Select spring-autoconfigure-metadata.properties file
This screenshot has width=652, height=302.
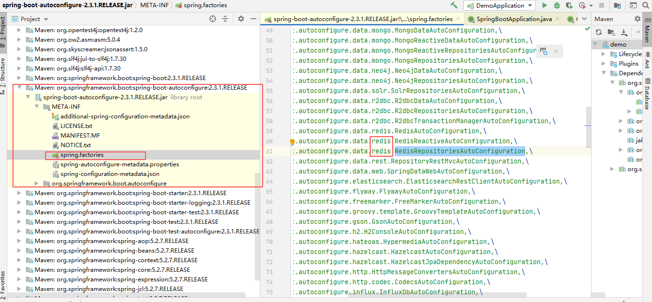tap(120, 164)
